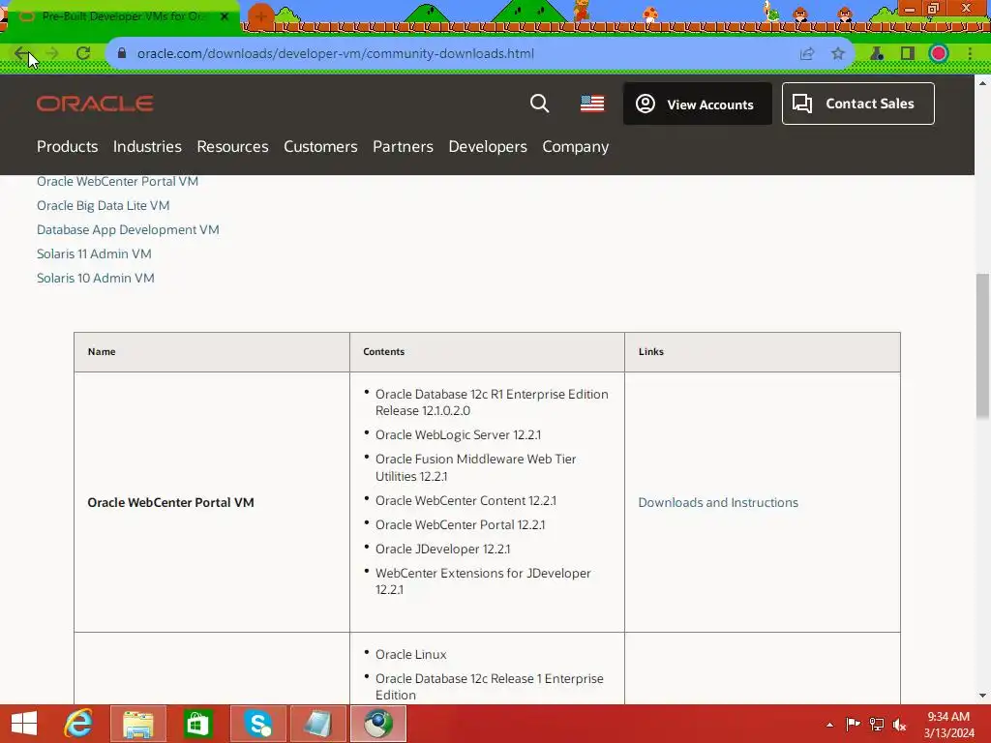This screenshot has height=743, width=991.
Task: Click the muted speaker volume icon
Action: tap(899, 724)
